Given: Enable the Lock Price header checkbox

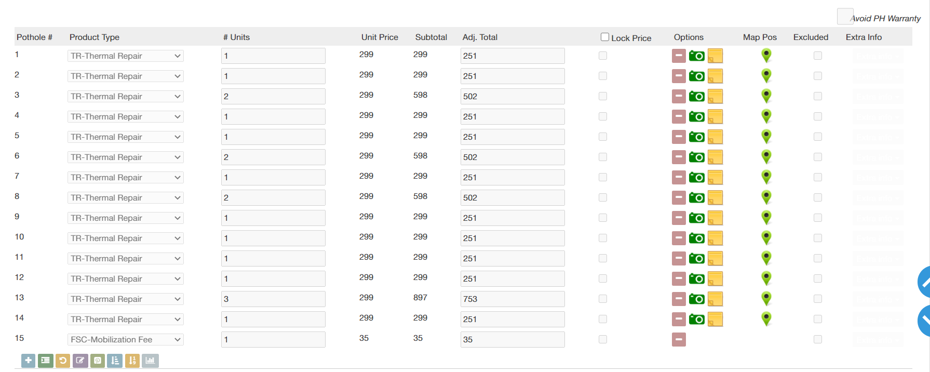Looking at the screenshot, I should 605,37.
